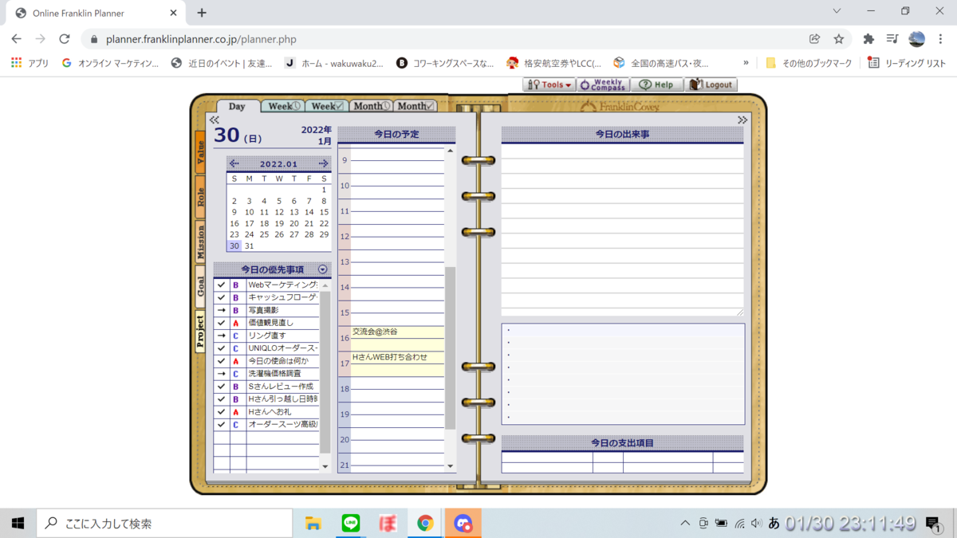
Task: Open the Goal side tab
Action: coord(200,286)
